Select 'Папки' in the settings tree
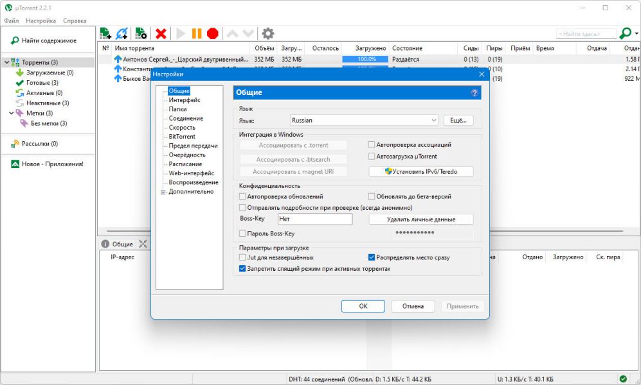This screenshot has height=385, width=641. pyautogui.click(x=177, y=109)
